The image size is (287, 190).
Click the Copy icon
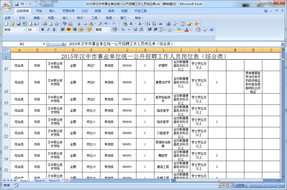tap(85, 24)
